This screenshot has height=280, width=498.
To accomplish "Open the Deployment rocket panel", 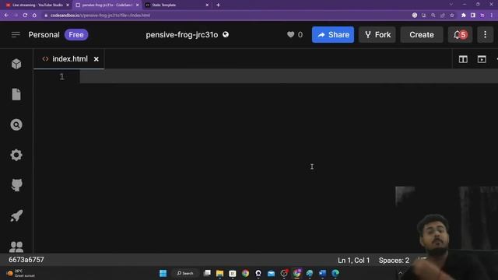I will 16,216.
